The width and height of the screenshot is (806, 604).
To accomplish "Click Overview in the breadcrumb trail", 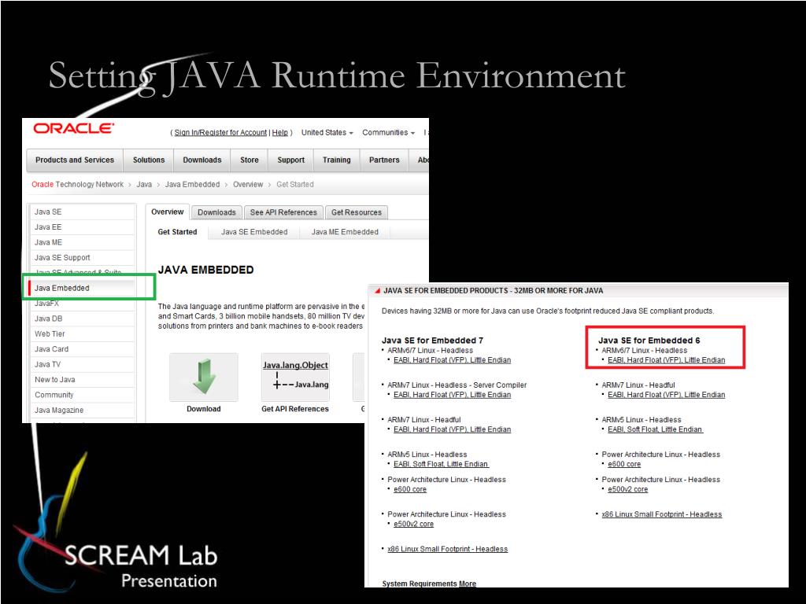I will [248, 184].
